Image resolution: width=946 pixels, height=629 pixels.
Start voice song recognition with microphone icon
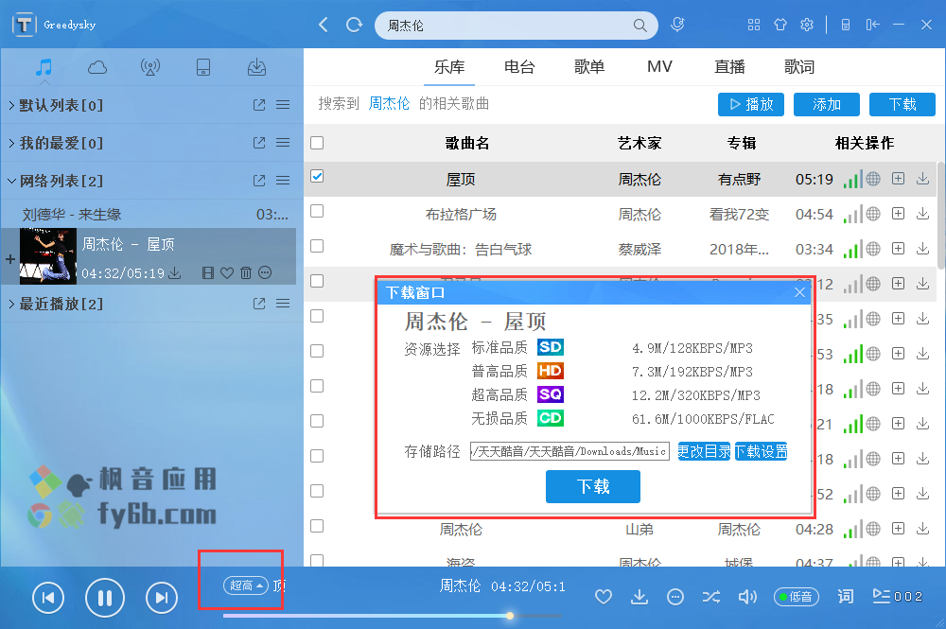tap(677, 25)
